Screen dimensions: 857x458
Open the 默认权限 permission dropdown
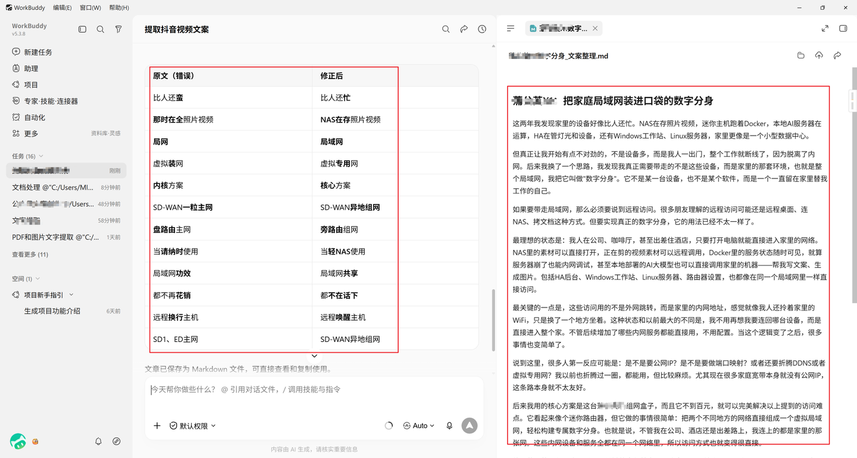pyautogui.click(x=193, y=426)
